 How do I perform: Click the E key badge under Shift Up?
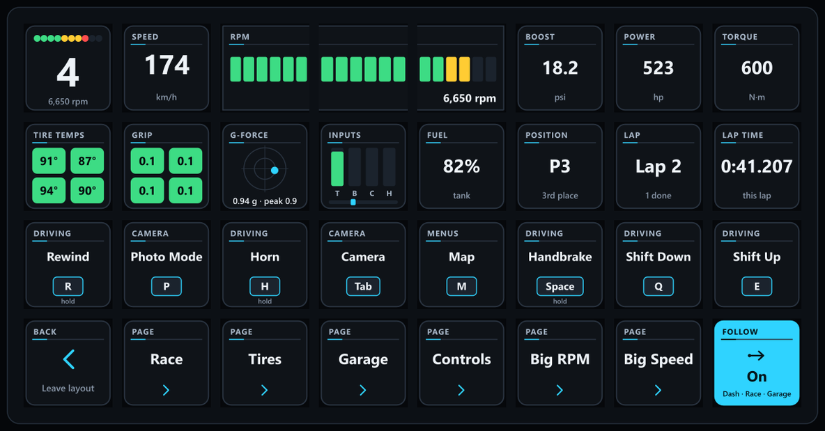point(757,286)
